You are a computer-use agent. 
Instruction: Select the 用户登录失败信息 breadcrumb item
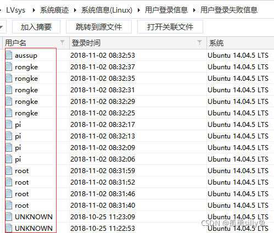(229, 10)
